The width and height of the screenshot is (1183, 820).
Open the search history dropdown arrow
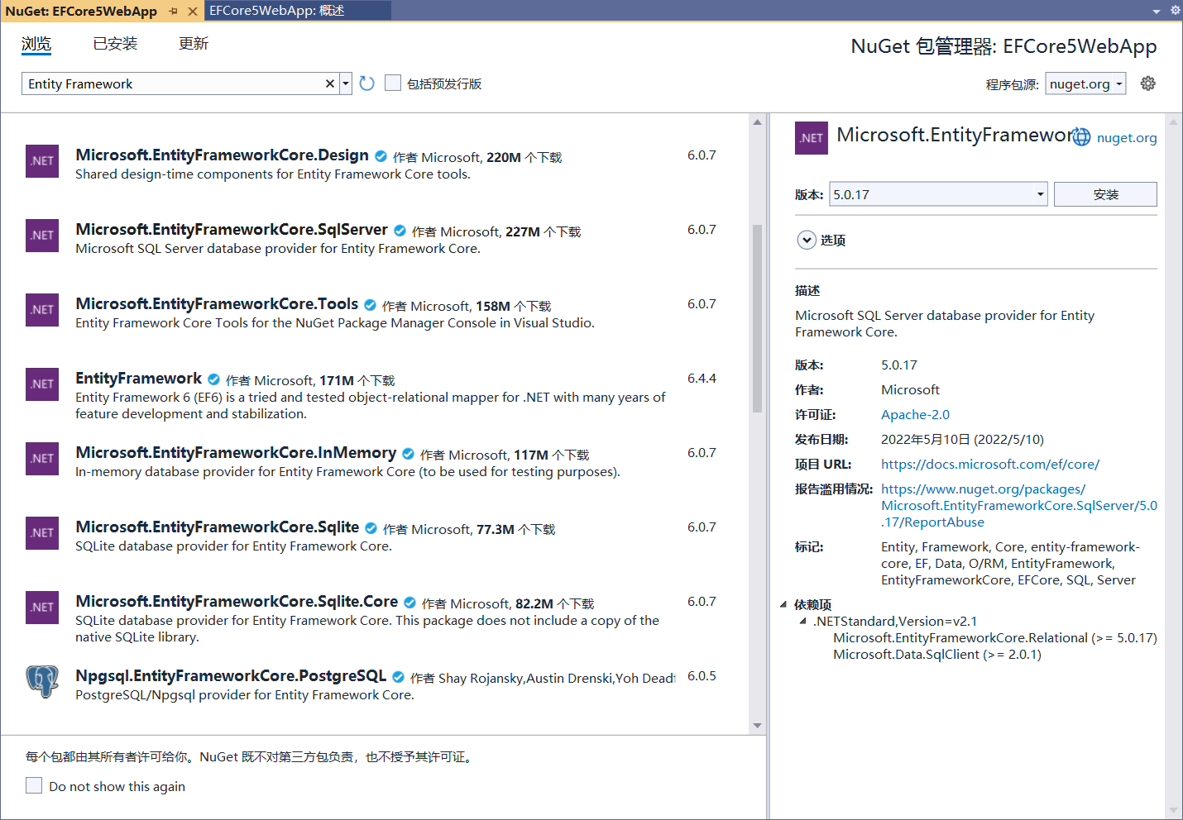(x=346, y=83)
